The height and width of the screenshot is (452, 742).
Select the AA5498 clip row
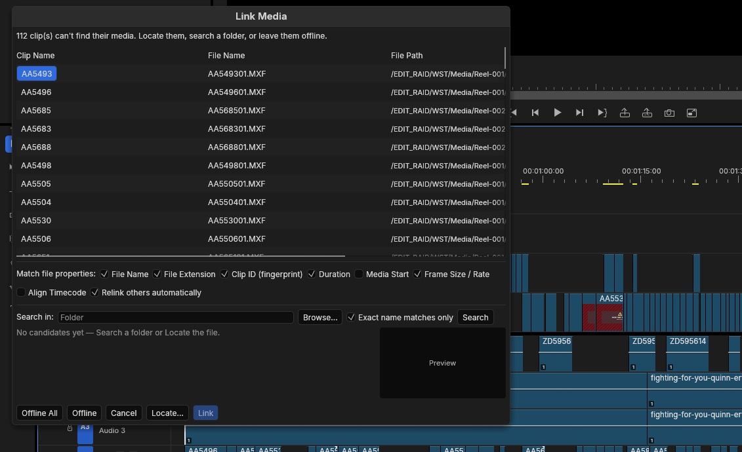pyautogui.click(x=260, y=166)
